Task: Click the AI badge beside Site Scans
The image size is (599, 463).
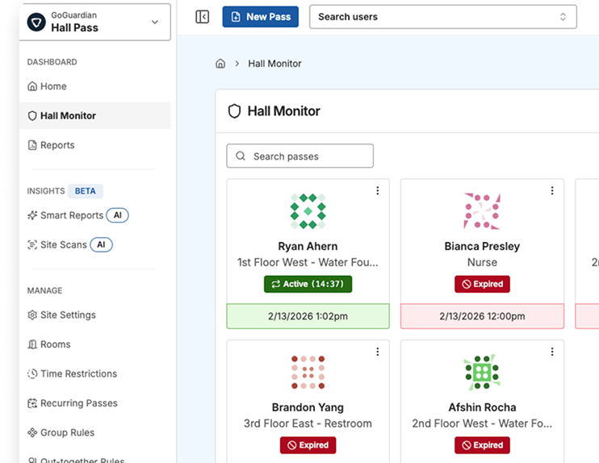Action: click(x=101, y=244)
